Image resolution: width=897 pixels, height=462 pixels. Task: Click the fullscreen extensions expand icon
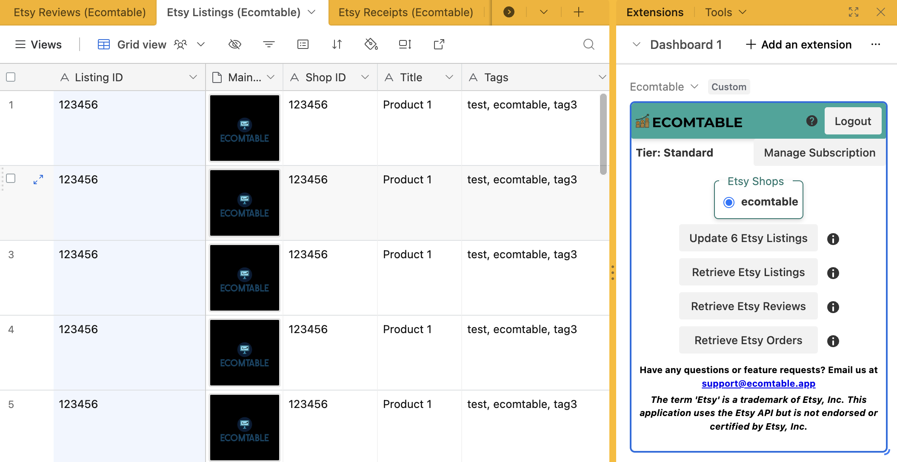point(854,12)
